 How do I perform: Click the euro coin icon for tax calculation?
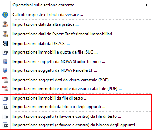pyautogui.click(x=5, y=15)
